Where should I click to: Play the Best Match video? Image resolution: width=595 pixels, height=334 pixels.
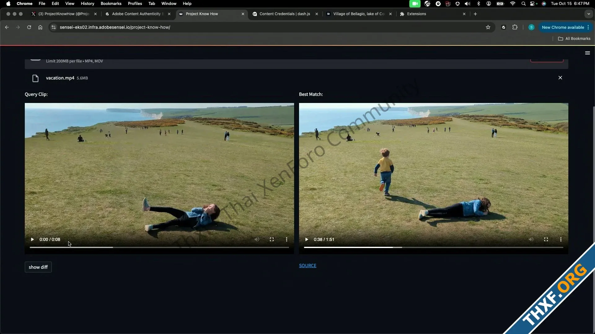(x=306, y=239)
